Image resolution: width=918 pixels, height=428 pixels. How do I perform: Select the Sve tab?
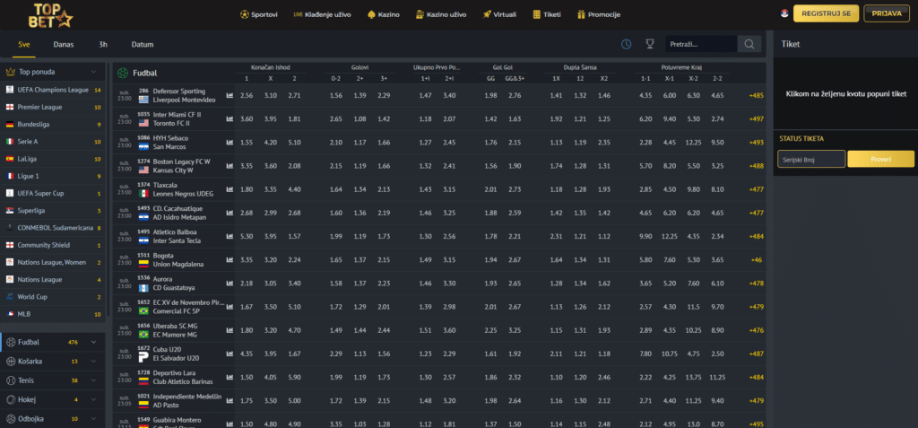pos(24,44)
